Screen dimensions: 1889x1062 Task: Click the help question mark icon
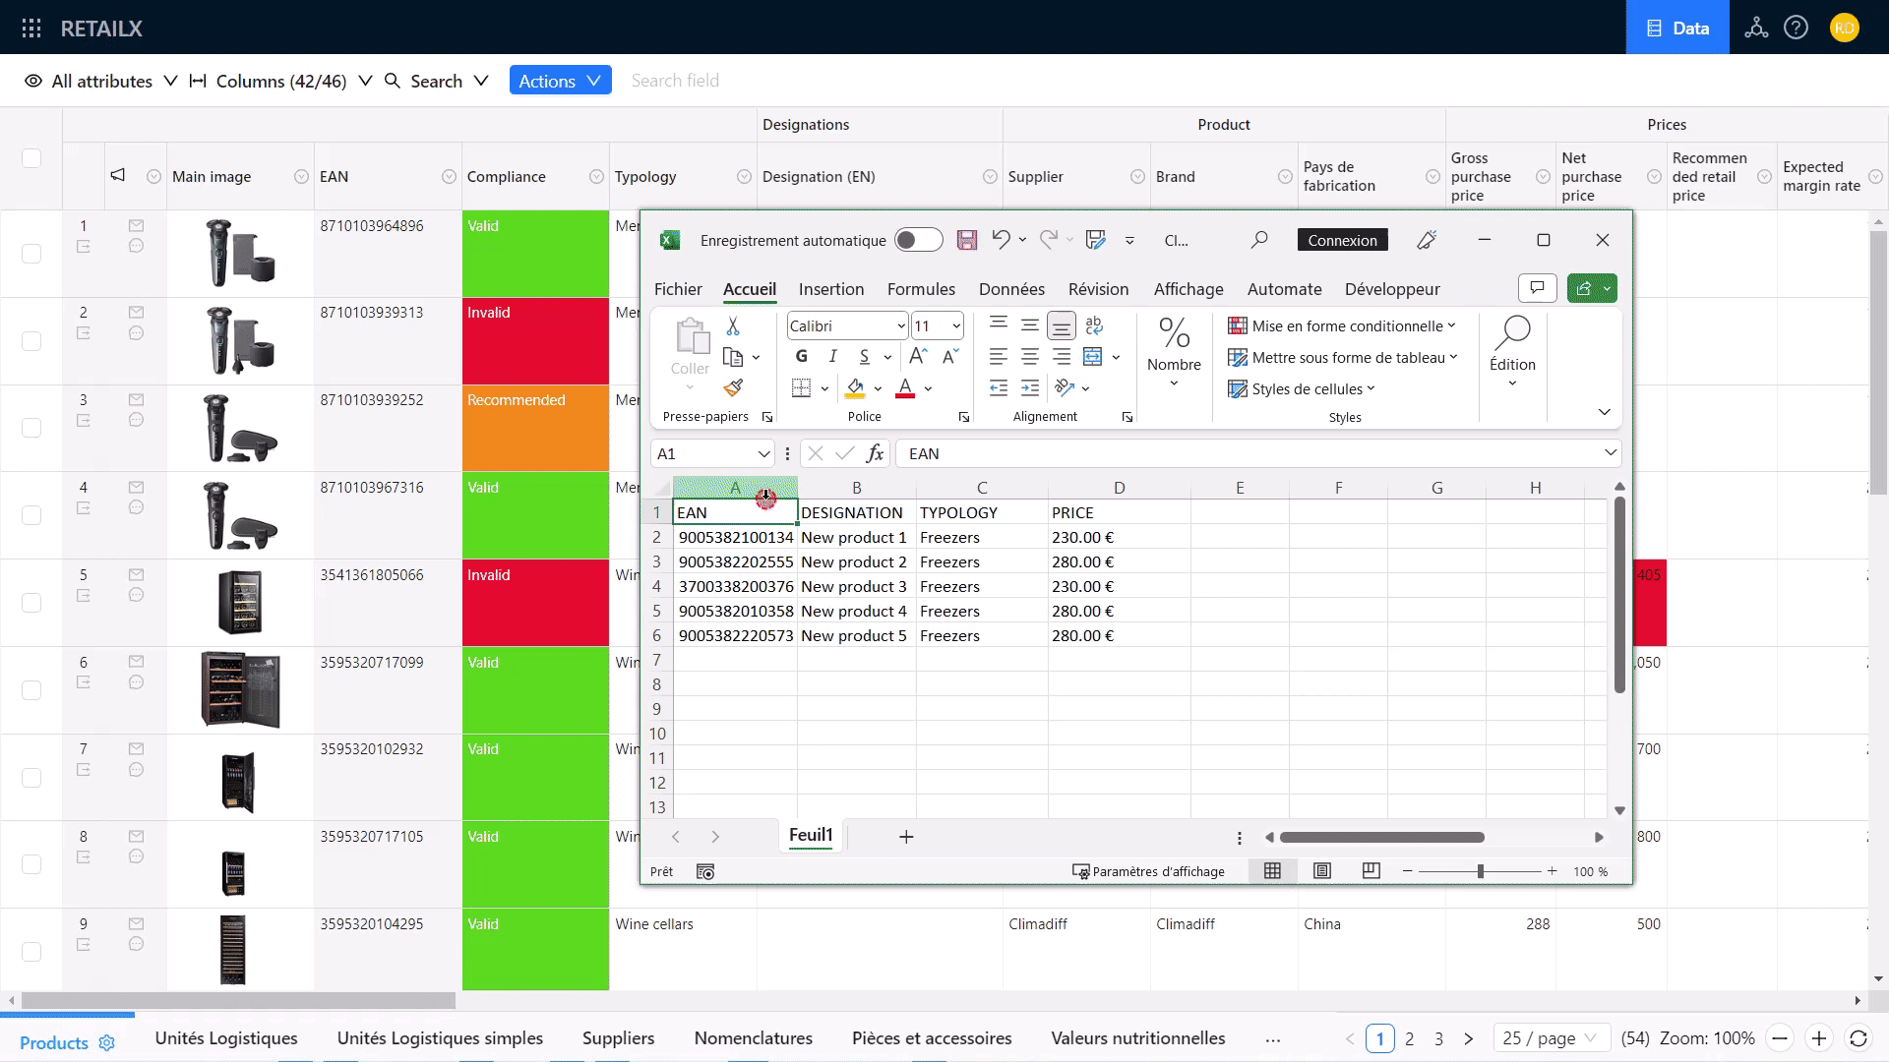(x=1796, y=28)
